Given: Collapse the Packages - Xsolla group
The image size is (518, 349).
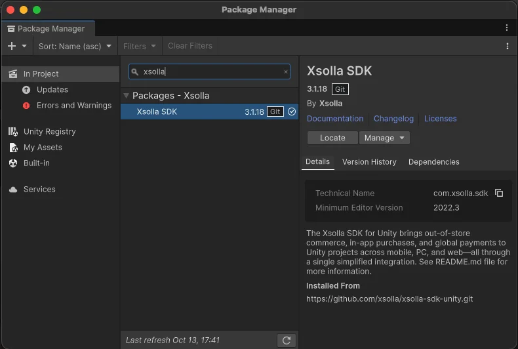Looking at the screenshot, I should click(x=126, y=96).
